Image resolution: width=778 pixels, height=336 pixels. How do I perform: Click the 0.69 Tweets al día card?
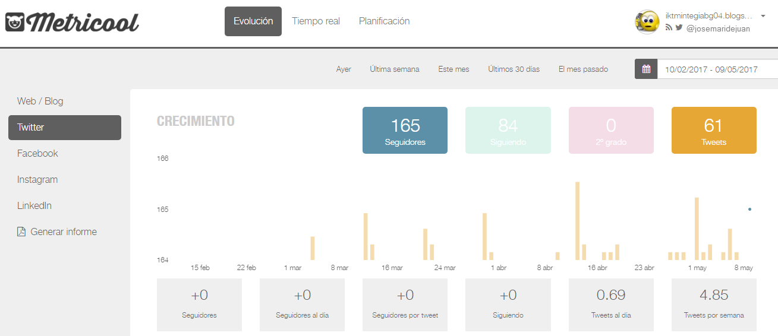(611, 305)
